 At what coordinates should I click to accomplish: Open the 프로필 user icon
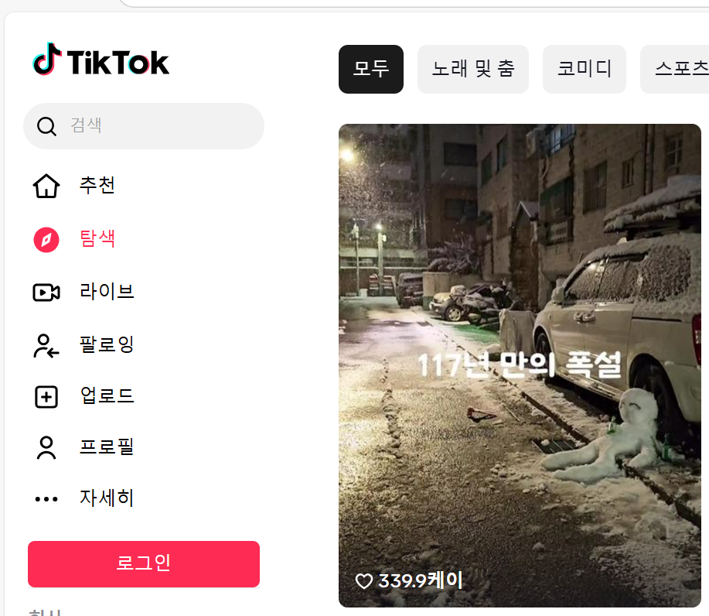pyautogui.click(x=46, y=447)
